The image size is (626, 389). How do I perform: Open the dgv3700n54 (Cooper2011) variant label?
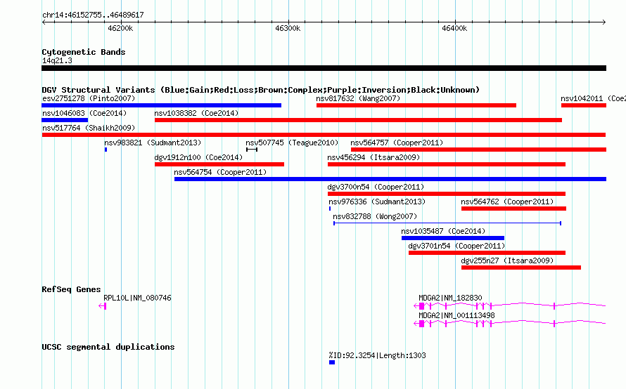point(376,187)
